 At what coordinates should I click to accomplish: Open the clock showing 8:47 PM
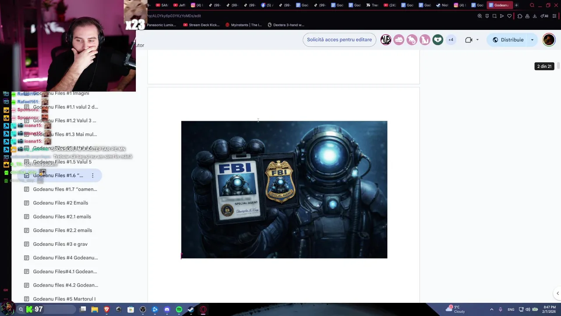(x=549, y=309)
